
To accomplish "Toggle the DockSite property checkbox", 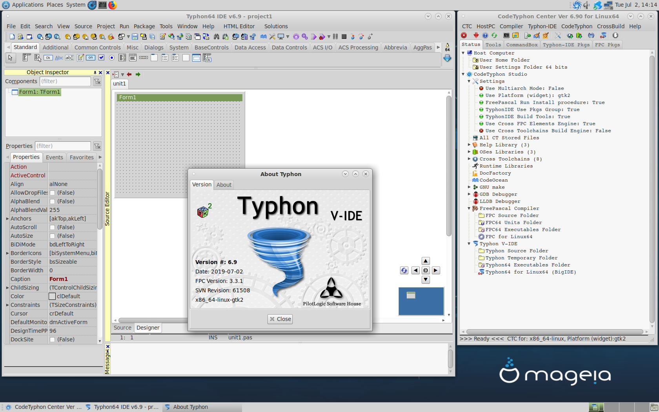I will pyautogui.click(x=52, y=339).
